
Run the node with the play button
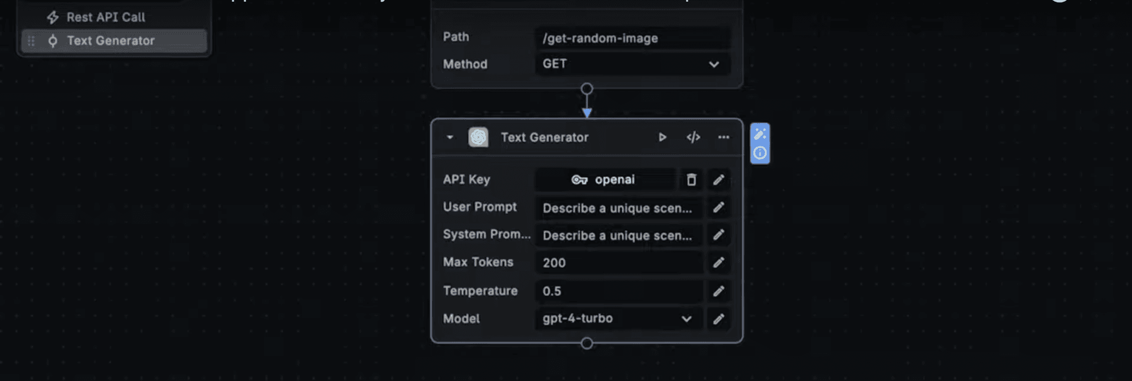pos(662,137)
